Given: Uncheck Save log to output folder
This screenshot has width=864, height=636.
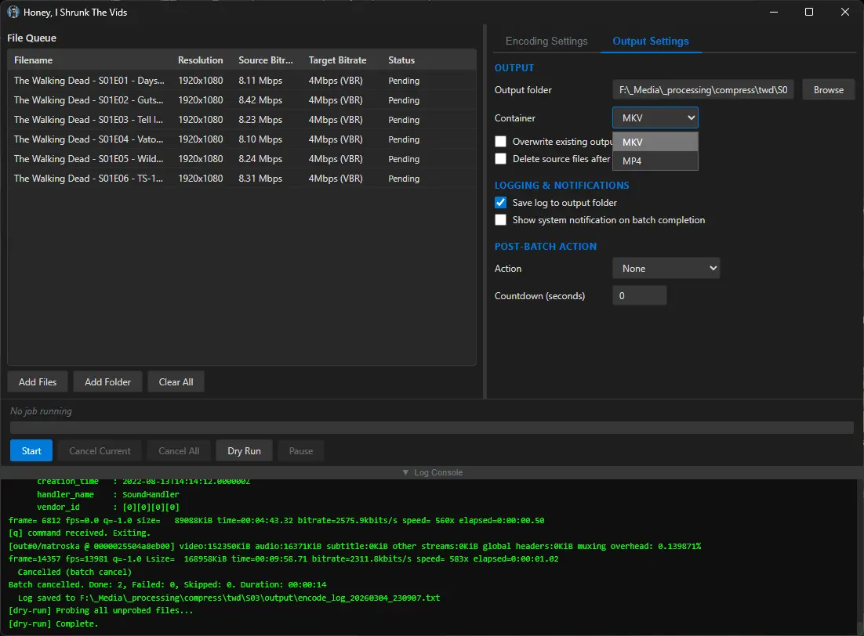Looking at the screenshot, I should pos(500,203).
